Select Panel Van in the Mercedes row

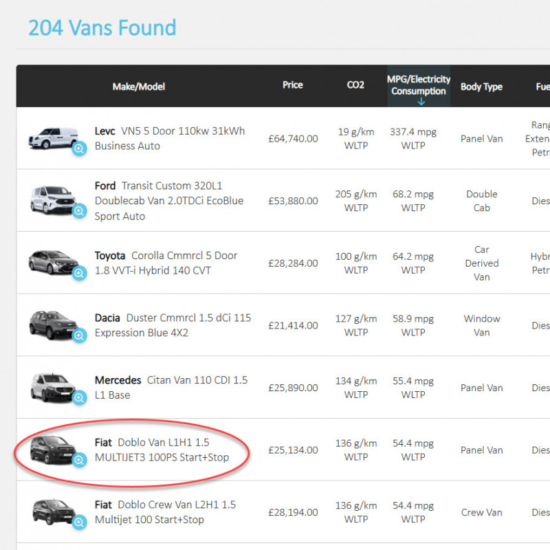click(x=482, y=388)
